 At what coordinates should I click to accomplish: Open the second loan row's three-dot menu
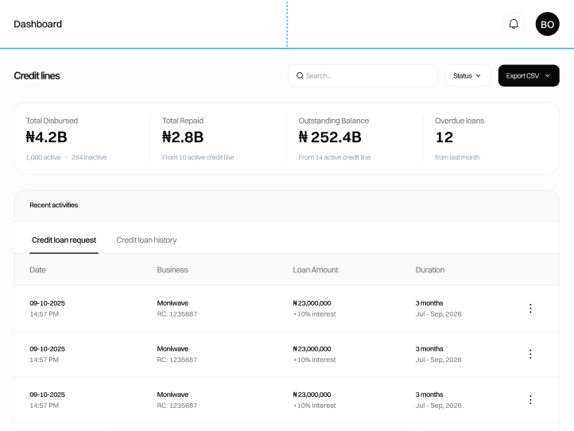tap(530, 354)
